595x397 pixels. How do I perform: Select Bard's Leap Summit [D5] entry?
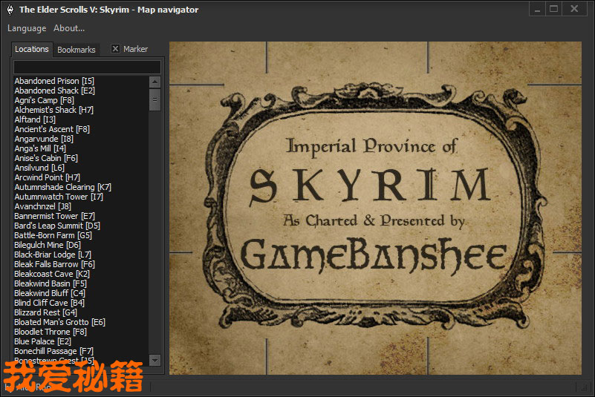click(x=57, y=226)
